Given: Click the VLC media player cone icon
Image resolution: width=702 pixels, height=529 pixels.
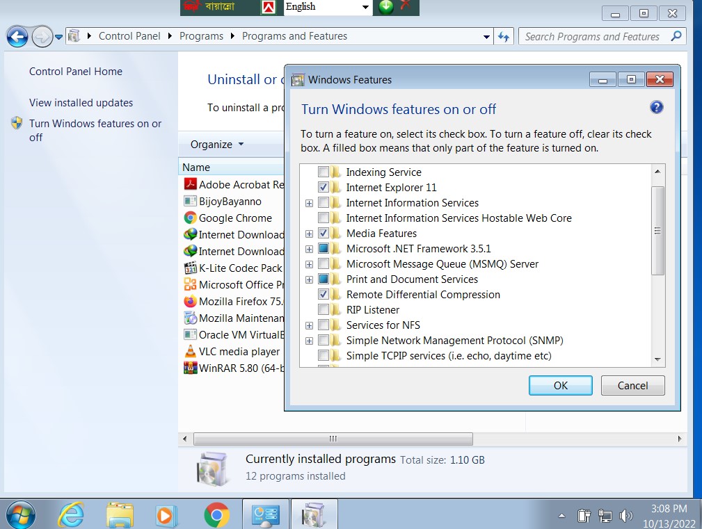Looking at the screenshot, I should (190, 352).
